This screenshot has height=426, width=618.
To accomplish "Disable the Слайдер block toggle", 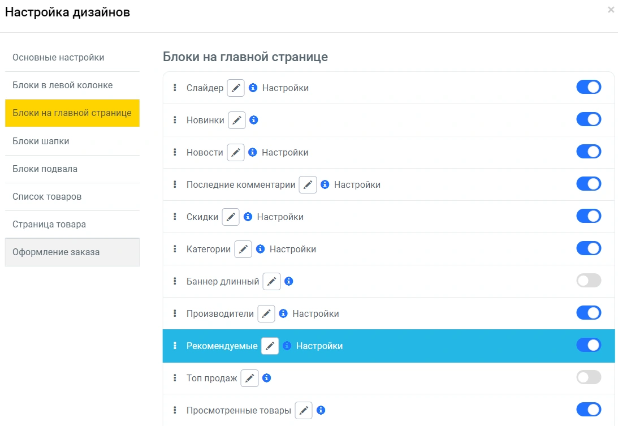I will (589, 87).
